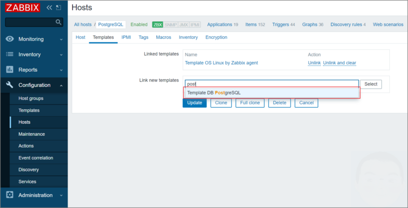
Task: Click the Full clone button
Action: point(250,103)
